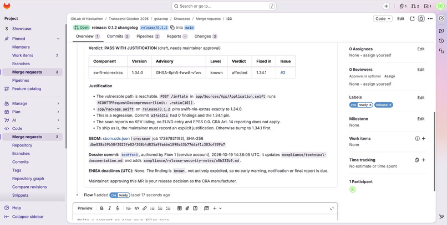Open time tracking timer icon

click(417, 160)
